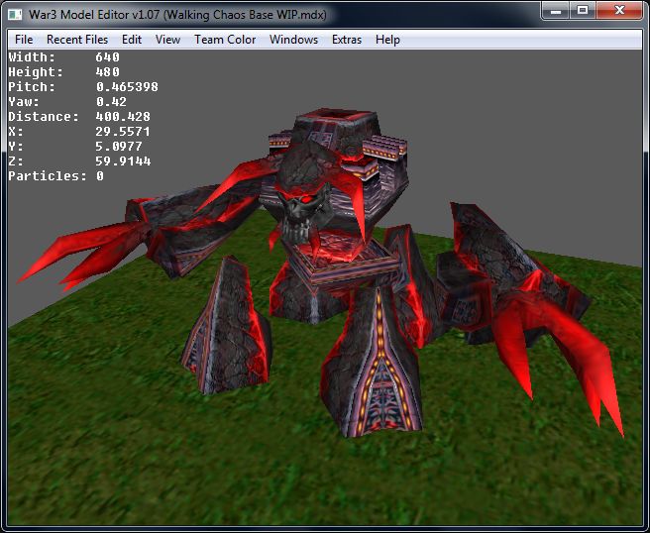Open the Windows menu
Viewport: 650px width, 533px height.
tap(293, 40)
